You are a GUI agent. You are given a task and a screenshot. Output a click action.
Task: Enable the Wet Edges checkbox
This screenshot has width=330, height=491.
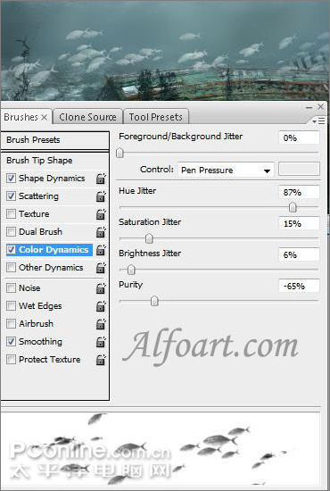click(11, 305)
